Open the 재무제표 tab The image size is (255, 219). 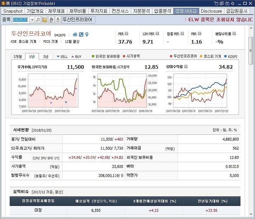56,11
